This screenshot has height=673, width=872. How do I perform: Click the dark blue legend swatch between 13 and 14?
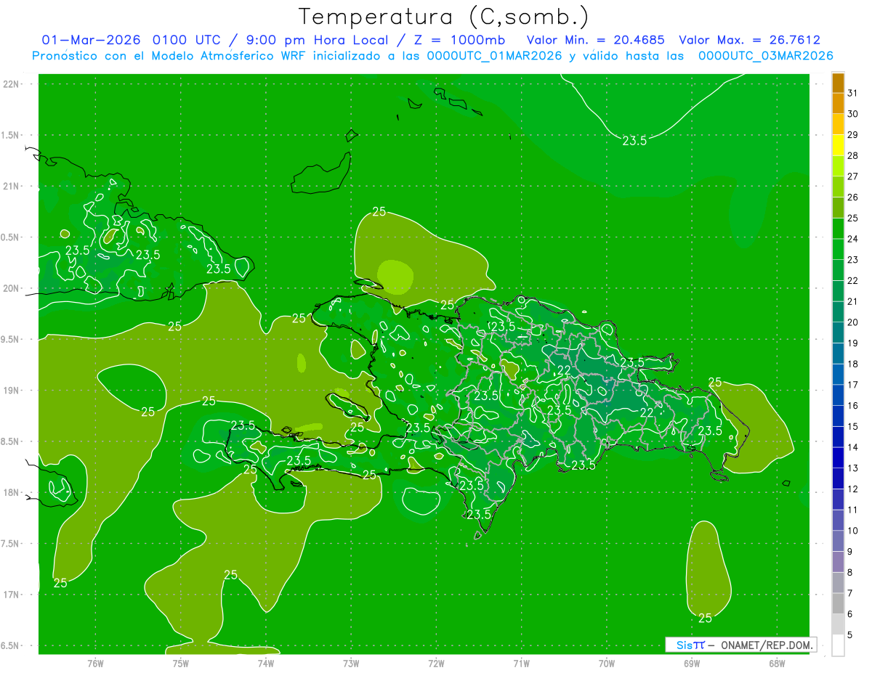coord(838,458)
